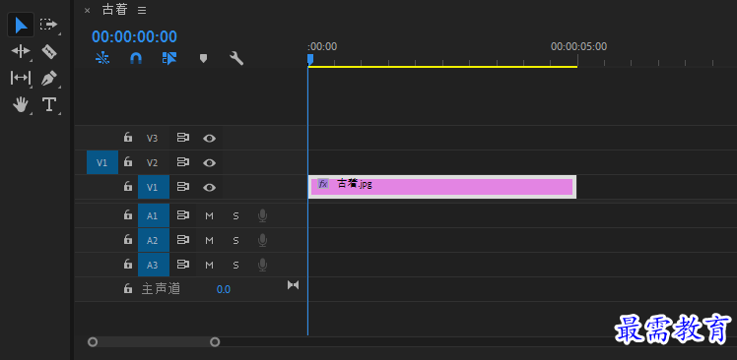The height and width of the screenshot is (360, 737).
Task: Toggle lock on track V2
Action: pos(127,162)
